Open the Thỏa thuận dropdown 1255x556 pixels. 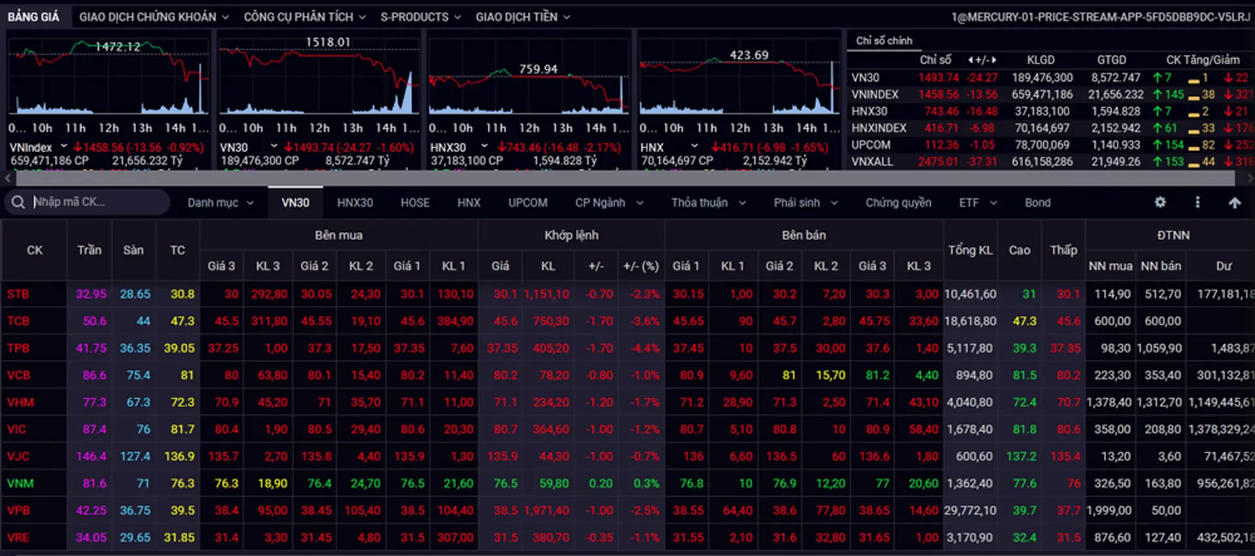click(x=709, y=203)
